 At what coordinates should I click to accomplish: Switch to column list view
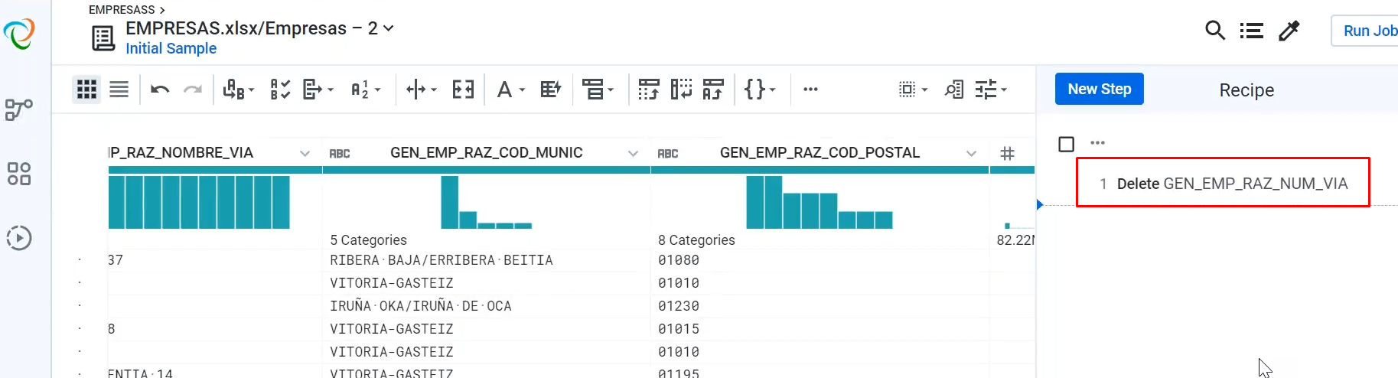point(119,90)
